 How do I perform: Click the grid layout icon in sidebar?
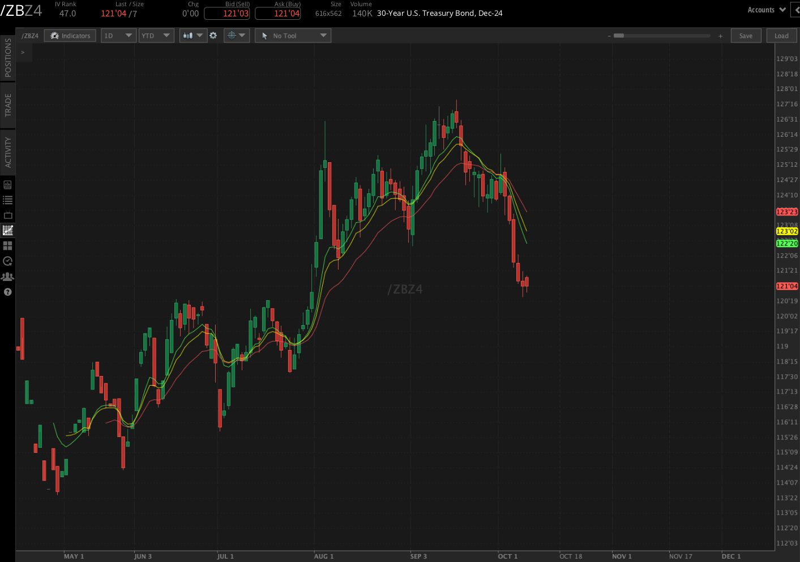[x=7, y=245]
